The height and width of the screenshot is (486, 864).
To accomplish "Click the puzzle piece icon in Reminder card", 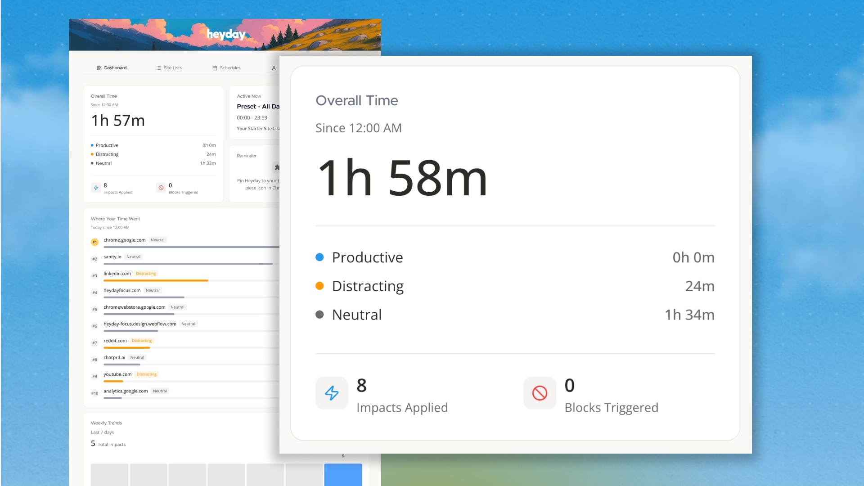I will click(277, 167).
